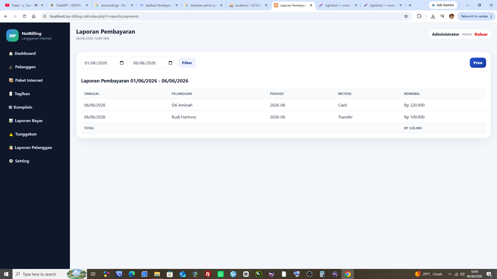Switch to tampilan admin tab

pos(203,5)
